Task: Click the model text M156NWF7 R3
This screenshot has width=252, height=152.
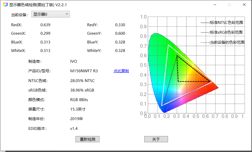Action: pos(84,71)
